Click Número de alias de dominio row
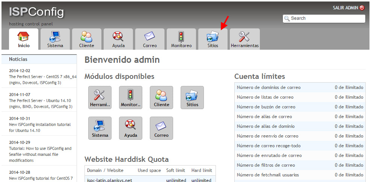371x182 pixels. [300, 126]
